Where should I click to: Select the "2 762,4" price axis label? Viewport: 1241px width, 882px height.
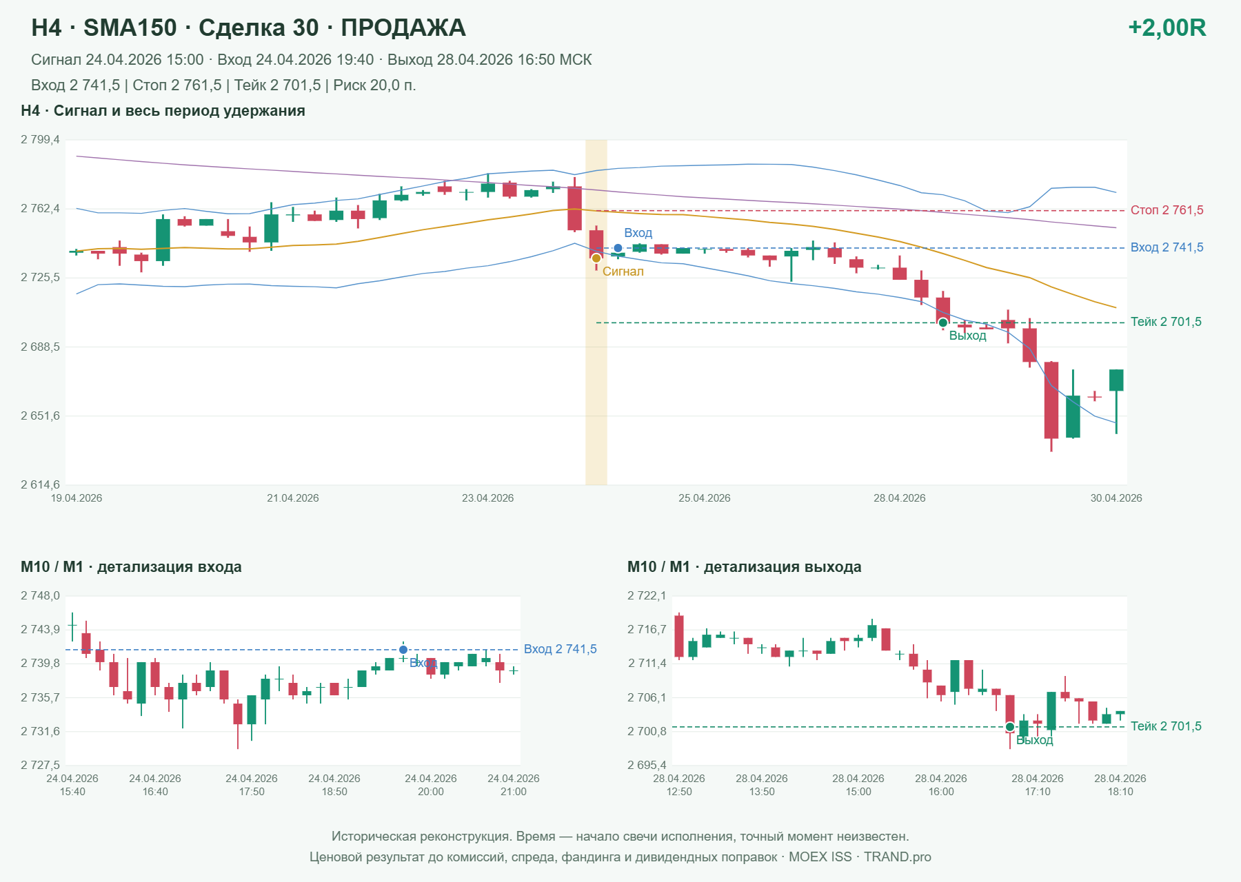40,209
